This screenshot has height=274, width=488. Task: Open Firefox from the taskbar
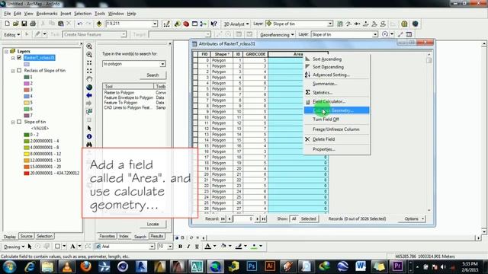click(85, 266)
